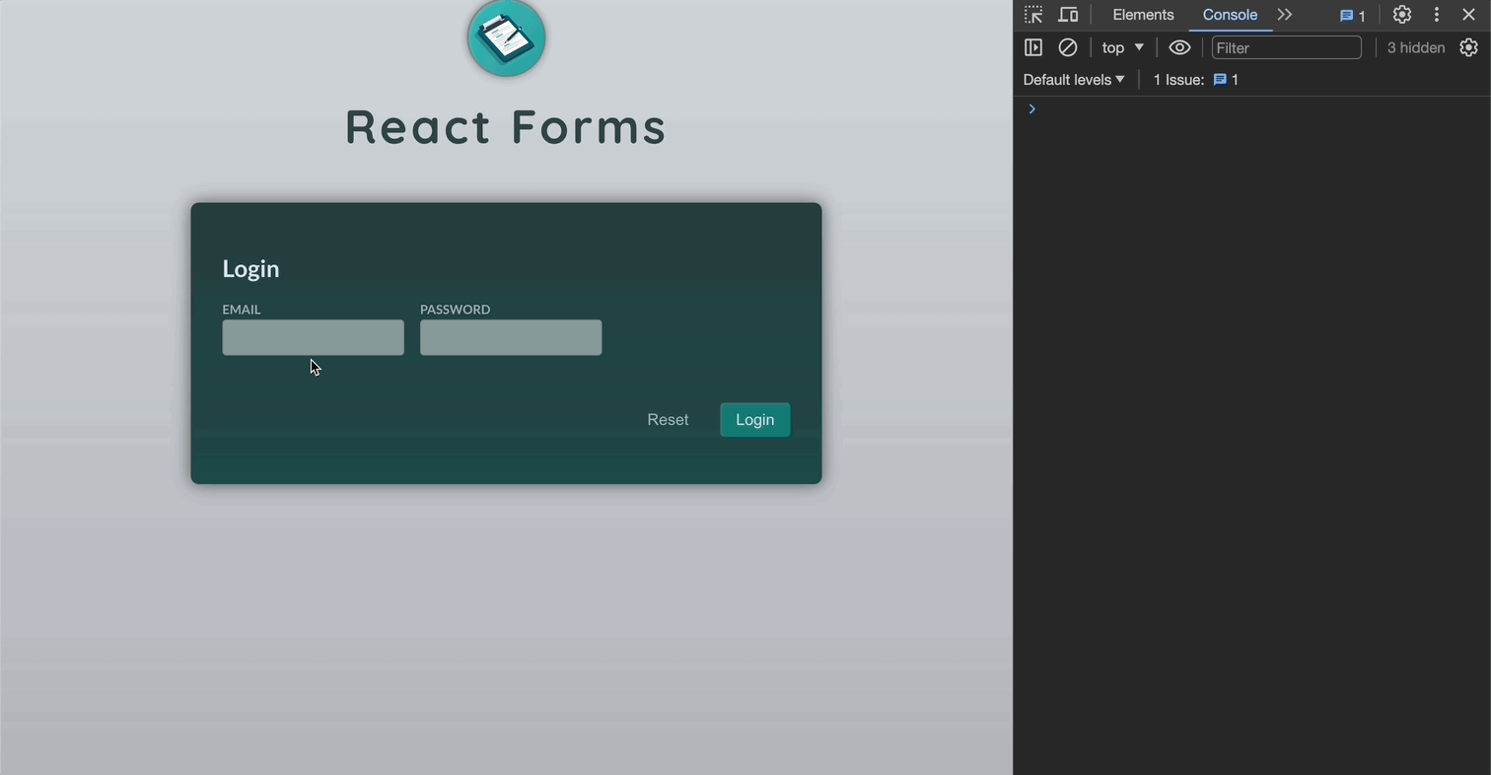
Task: Show more DevTools tabs chevron
Action: pyautogui.click(x=1284, y=15)
